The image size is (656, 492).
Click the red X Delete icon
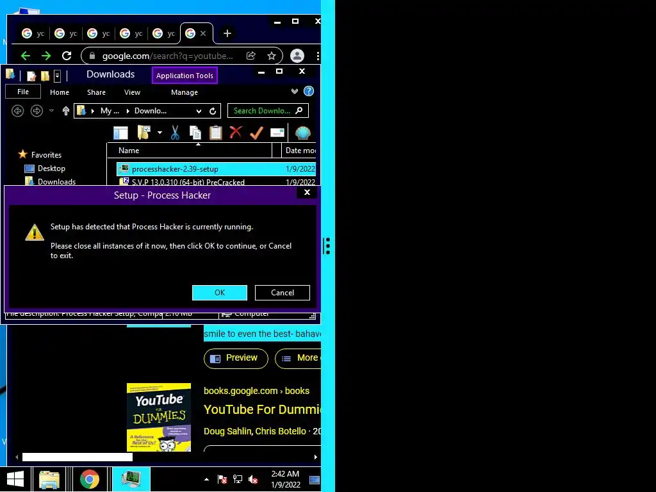click(x=236, y=132)
